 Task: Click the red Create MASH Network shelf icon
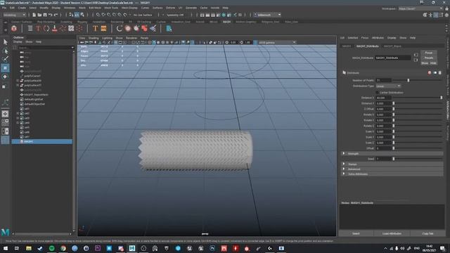(x=14, y=28)
